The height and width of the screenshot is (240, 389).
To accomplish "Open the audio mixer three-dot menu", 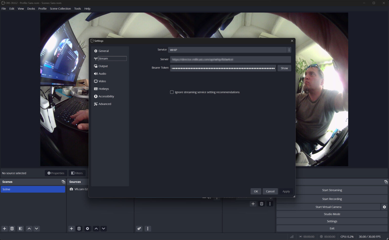I will pyautogui.click(x=148, y=229).
